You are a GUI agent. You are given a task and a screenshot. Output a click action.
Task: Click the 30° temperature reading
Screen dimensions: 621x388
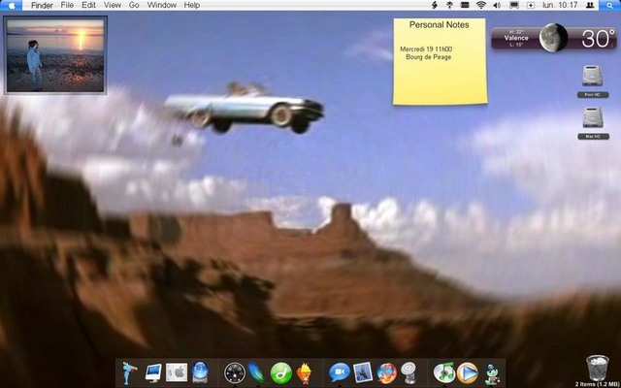[598, 39]
